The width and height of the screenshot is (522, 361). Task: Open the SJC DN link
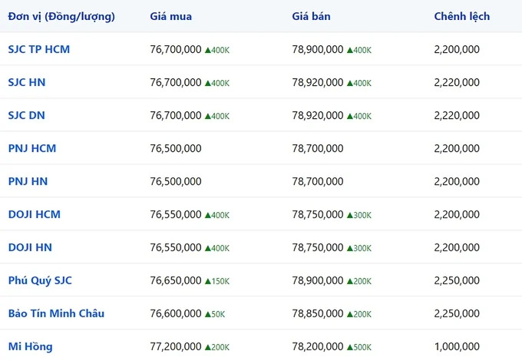pos(27,115)
